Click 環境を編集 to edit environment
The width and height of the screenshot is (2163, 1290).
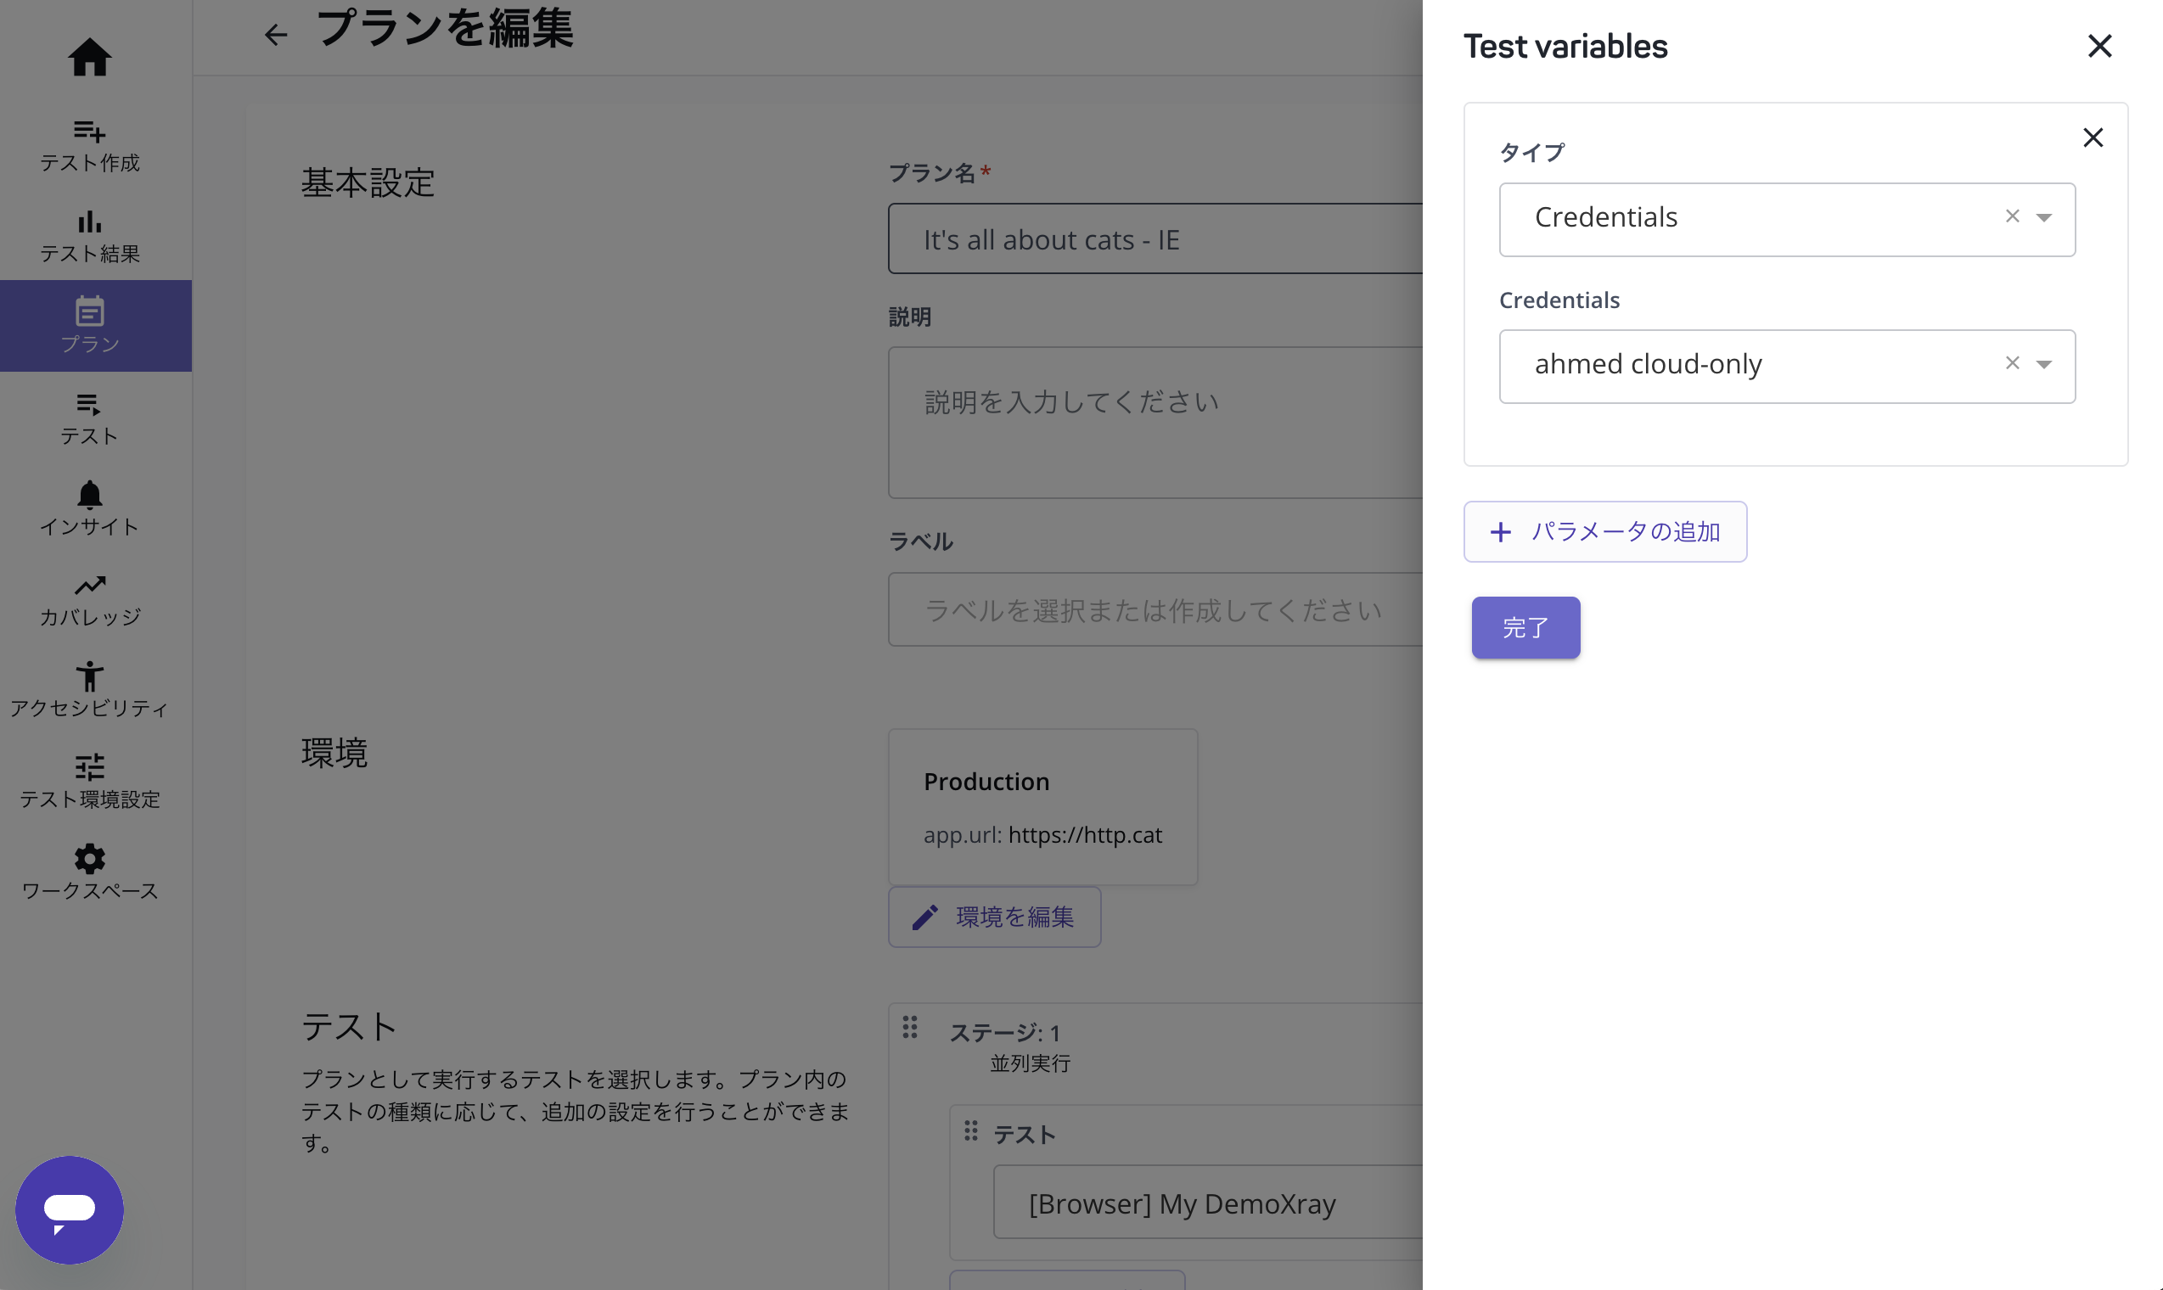point(994,917)
